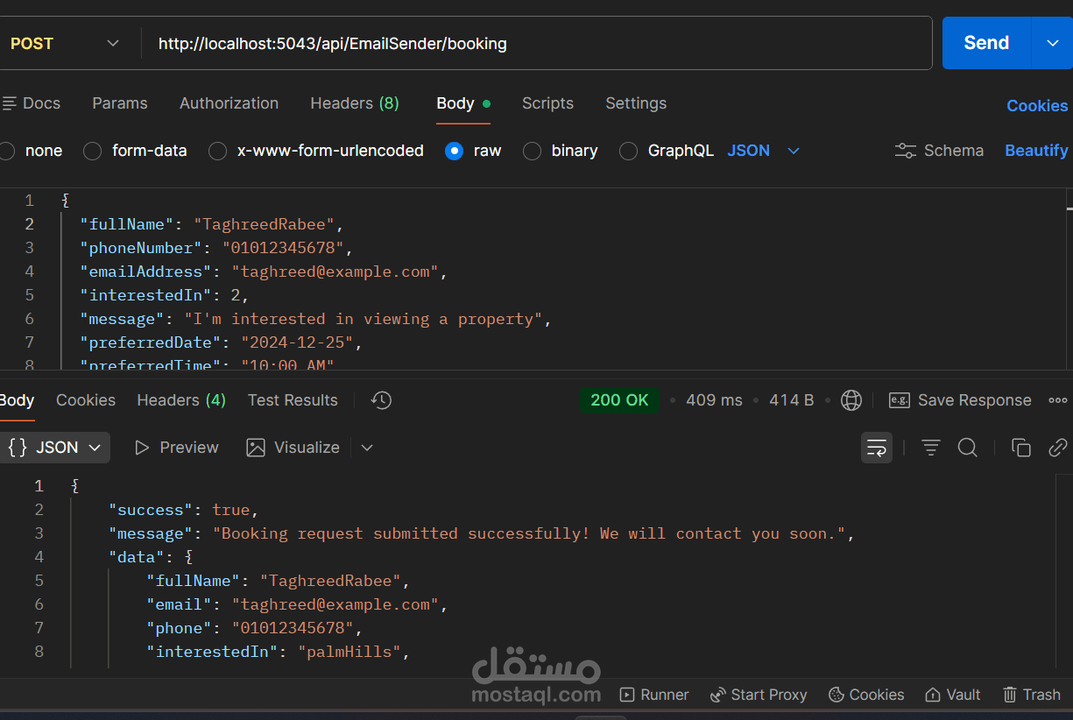Open the Visualize response view
The image size is (1073, 720).
pyautogui.click(x=293, y=448)
